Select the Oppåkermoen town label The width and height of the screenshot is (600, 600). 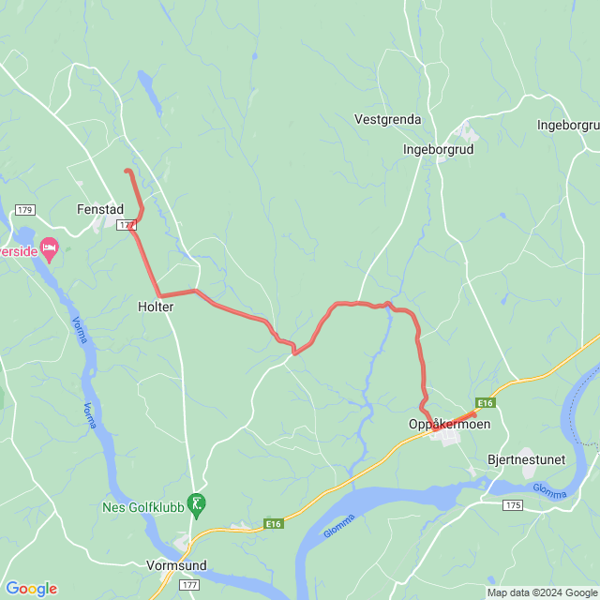[x=450, y=425]
